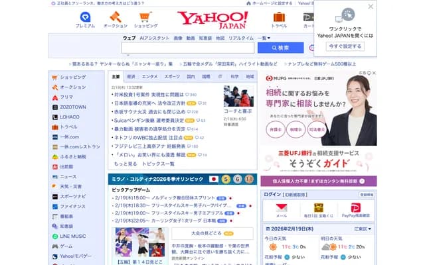Click the Auction gavel icon

point(116,17)
